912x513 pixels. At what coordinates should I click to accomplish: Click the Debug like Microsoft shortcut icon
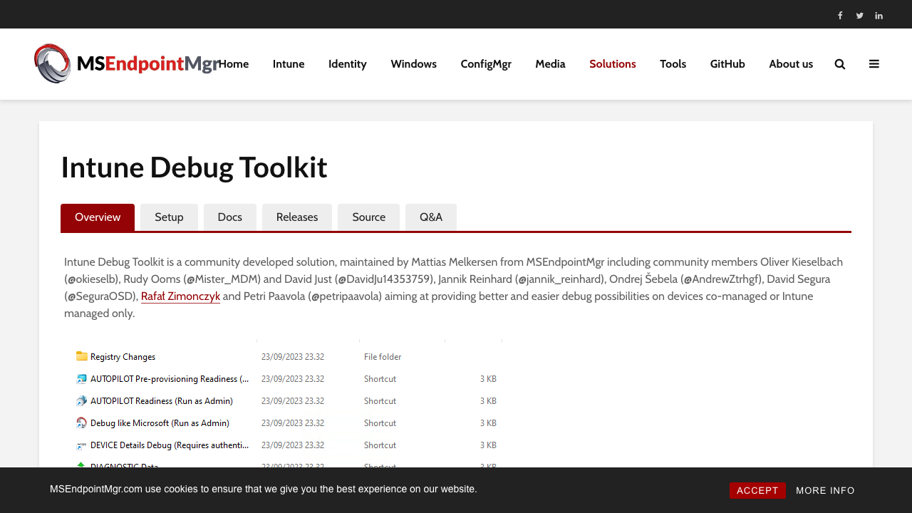(82, 423)
